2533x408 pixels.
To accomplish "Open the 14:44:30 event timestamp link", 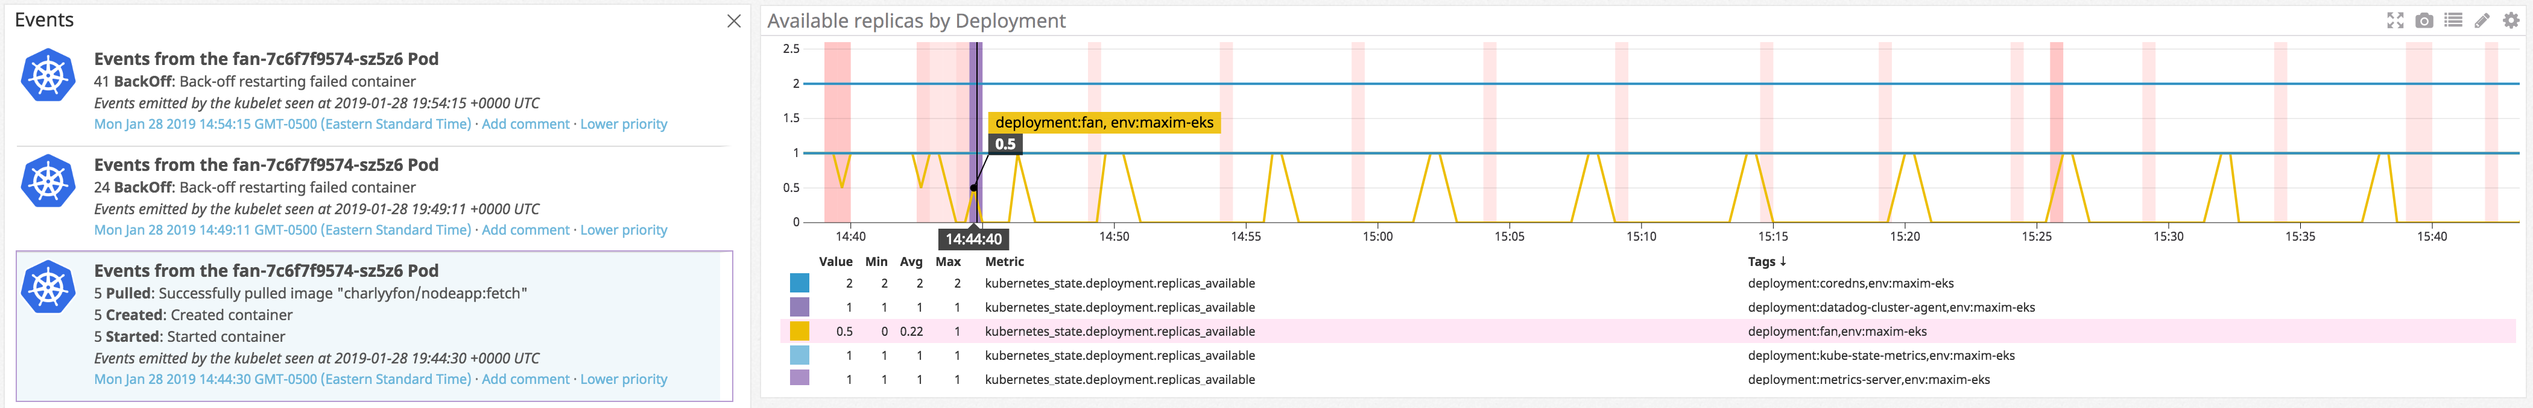I will 282,380.
